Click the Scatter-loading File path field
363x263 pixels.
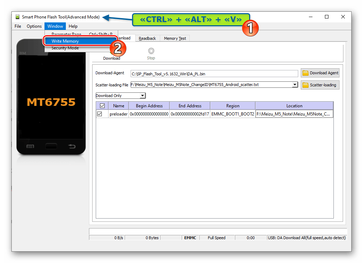click(x=211, y=85)
